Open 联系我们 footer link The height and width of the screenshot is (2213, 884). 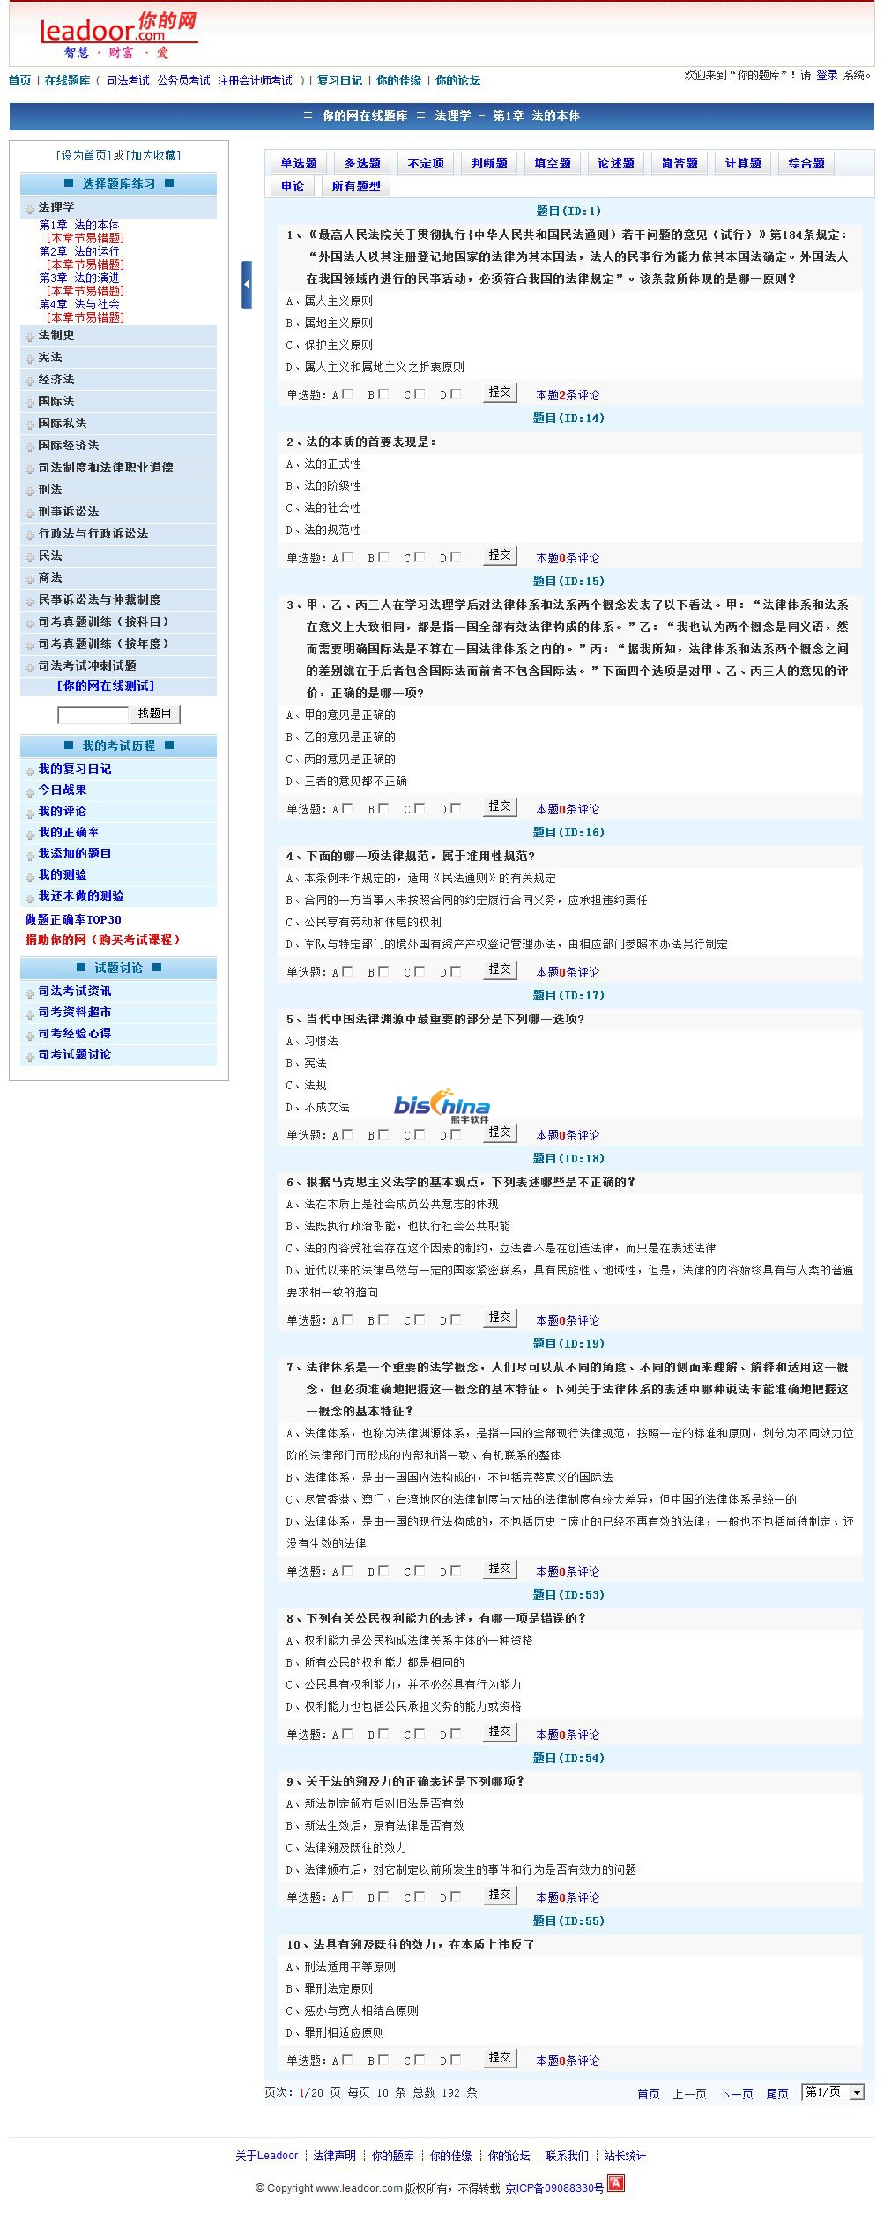tap(567, 2156)
